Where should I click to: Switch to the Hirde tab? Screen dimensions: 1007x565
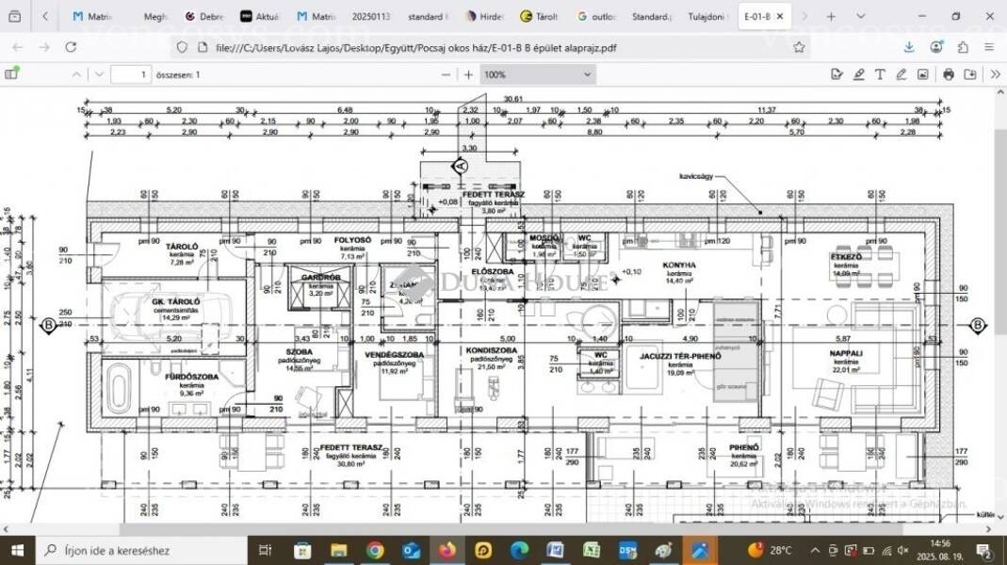[484, 17]
